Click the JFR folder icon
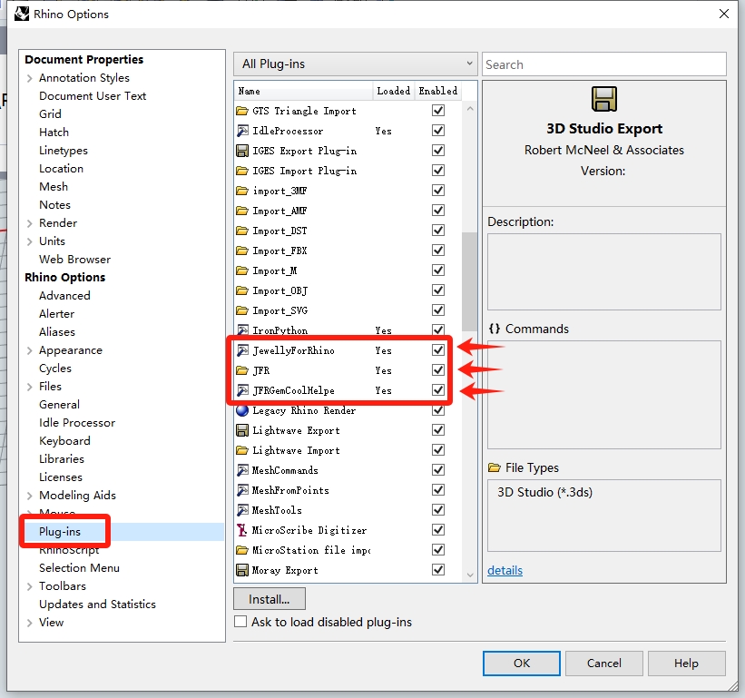The image size is (745, 698). 242,370
